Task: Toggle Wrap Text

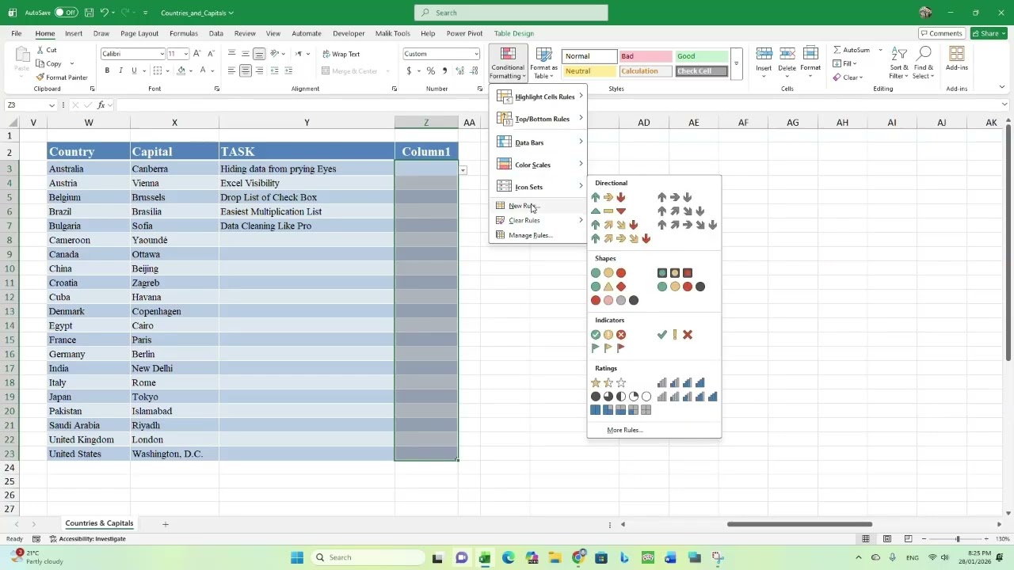Action: [x=341, y=54]
